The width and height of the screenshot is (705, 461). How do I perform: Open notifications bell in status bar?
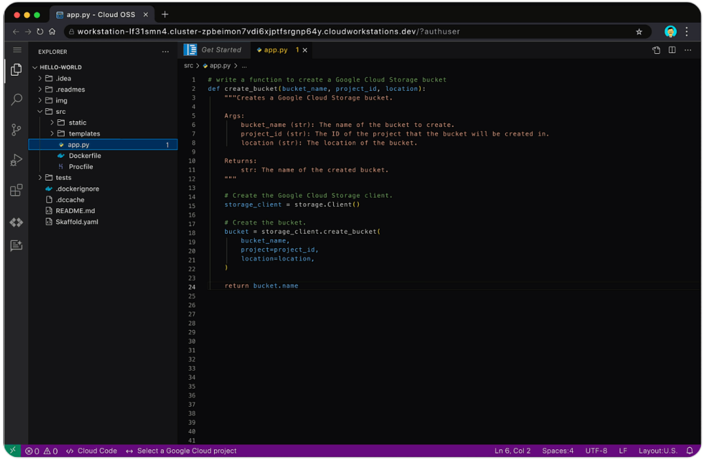[690, 451]
